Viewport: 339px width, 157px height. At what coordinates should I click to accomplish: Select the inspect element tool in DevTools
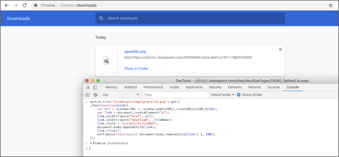coord(88,87)
